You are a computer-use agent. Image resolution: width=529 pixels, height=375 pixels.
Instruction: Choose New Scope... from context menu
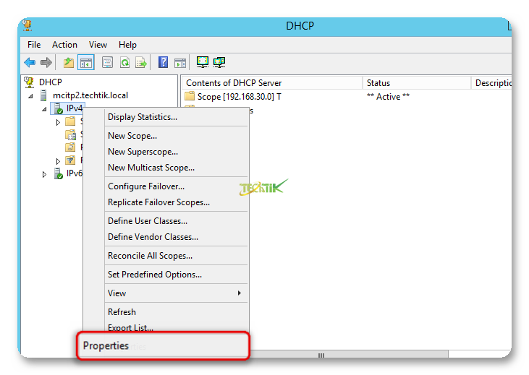(132, 136)
